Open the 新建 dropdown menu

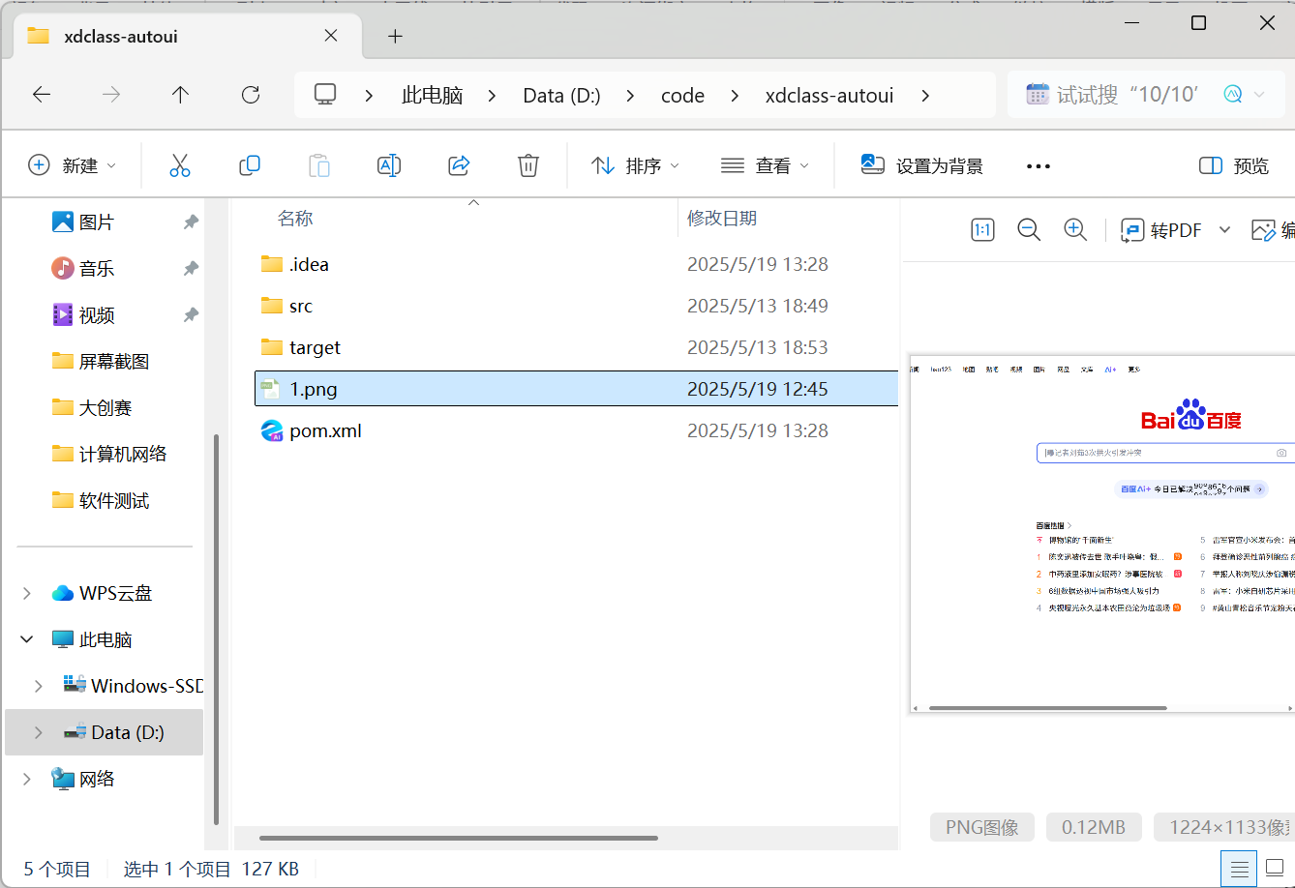[74, 166]
